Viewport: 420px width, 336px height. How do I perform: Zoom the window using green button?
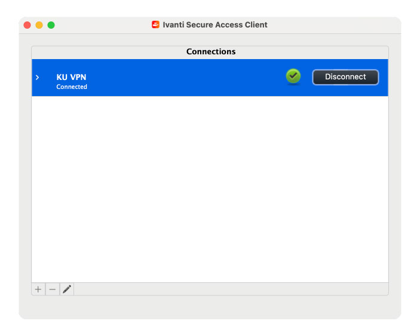[51, 25]
